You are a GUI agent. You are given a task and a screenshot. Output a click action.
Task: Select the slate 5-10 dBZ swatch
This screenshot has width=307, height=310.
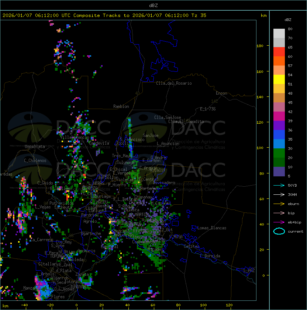(x=279, y=172)
